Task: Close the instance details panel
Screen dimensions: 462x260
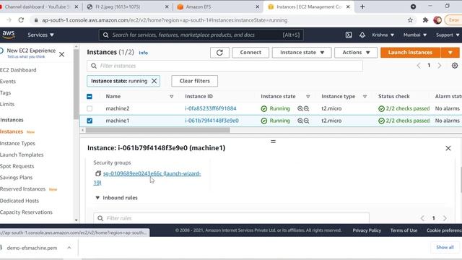Action: 448,148
